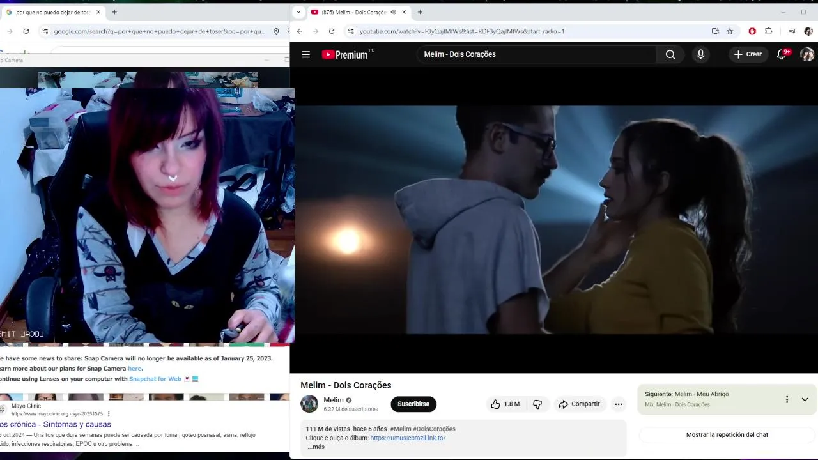Go back in YouTube browser window
This screenshot has height=460, width=818.
click(x=299, y=31)
